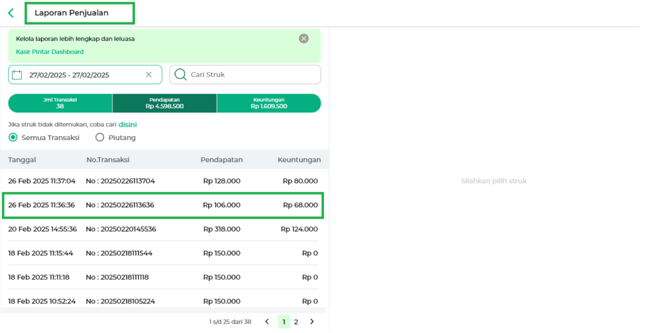Screen dimensions: 658x333
Task: Select the Keuntungan summary tab
Action: (x=269, y=103)
